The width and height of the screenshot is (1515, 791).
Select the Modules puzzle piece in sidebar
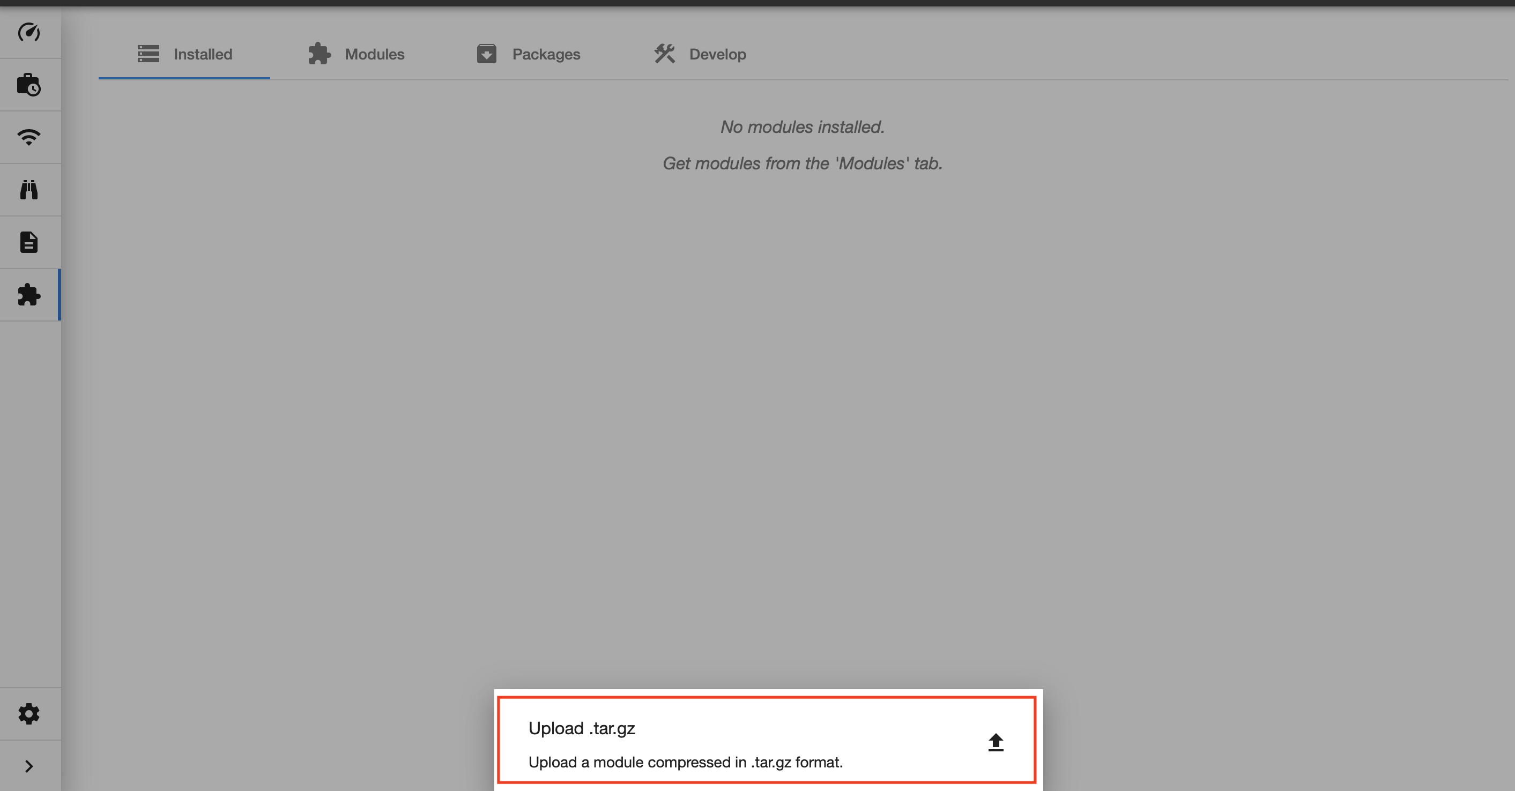point(29,295)
